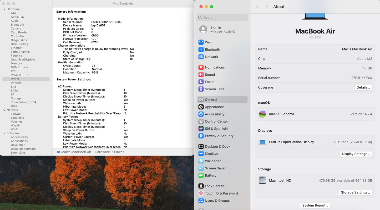Click the Maximum Capacity 86% value

95,73
